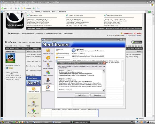Click the browser vertical scrollbar down arrow

tap(153, 116)
